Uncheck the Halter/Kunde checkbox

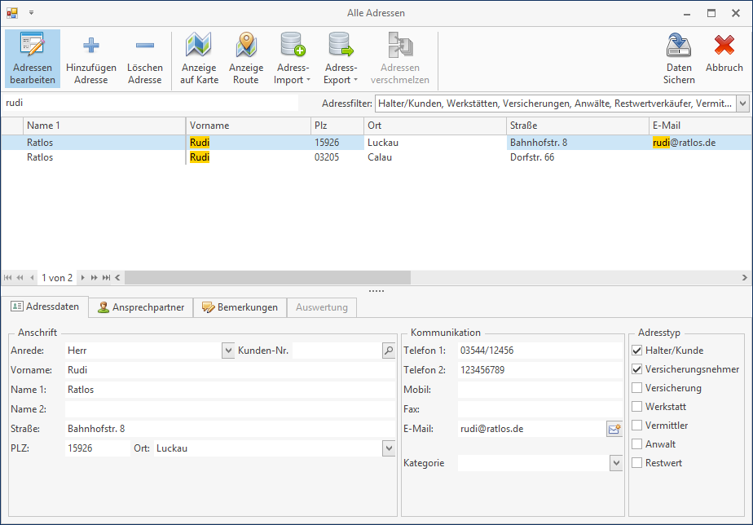(x=637, y=351)
